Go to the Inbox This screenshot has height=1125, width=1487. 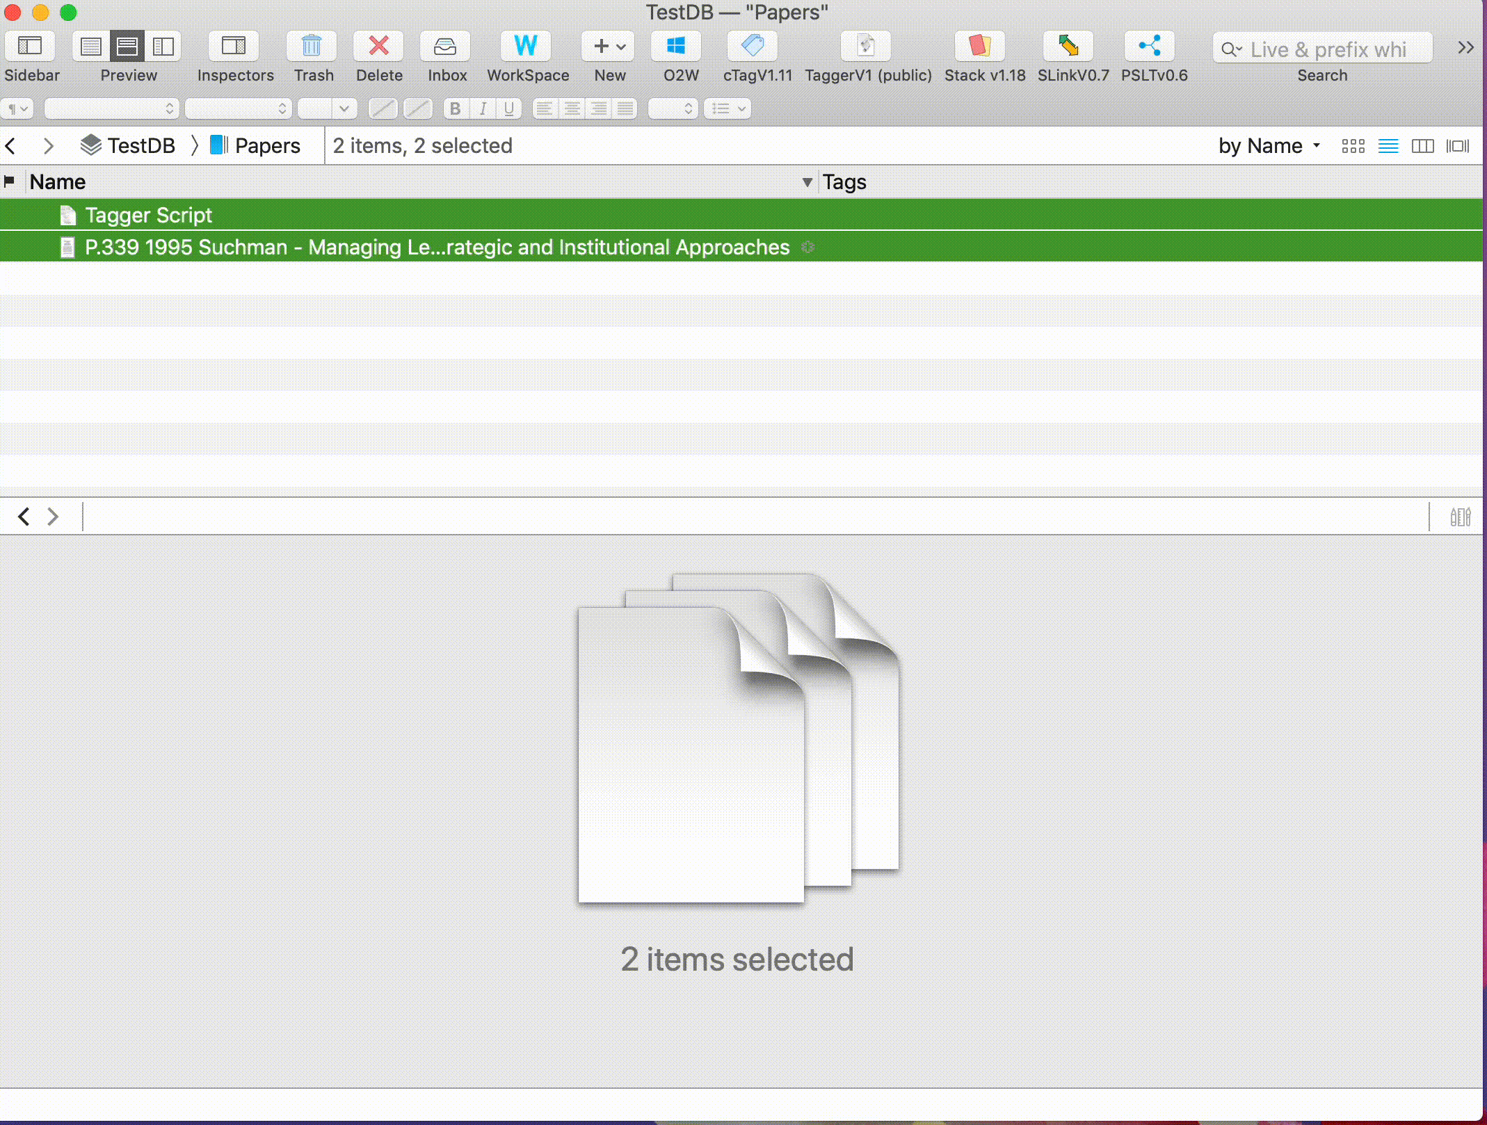(445, 47)
